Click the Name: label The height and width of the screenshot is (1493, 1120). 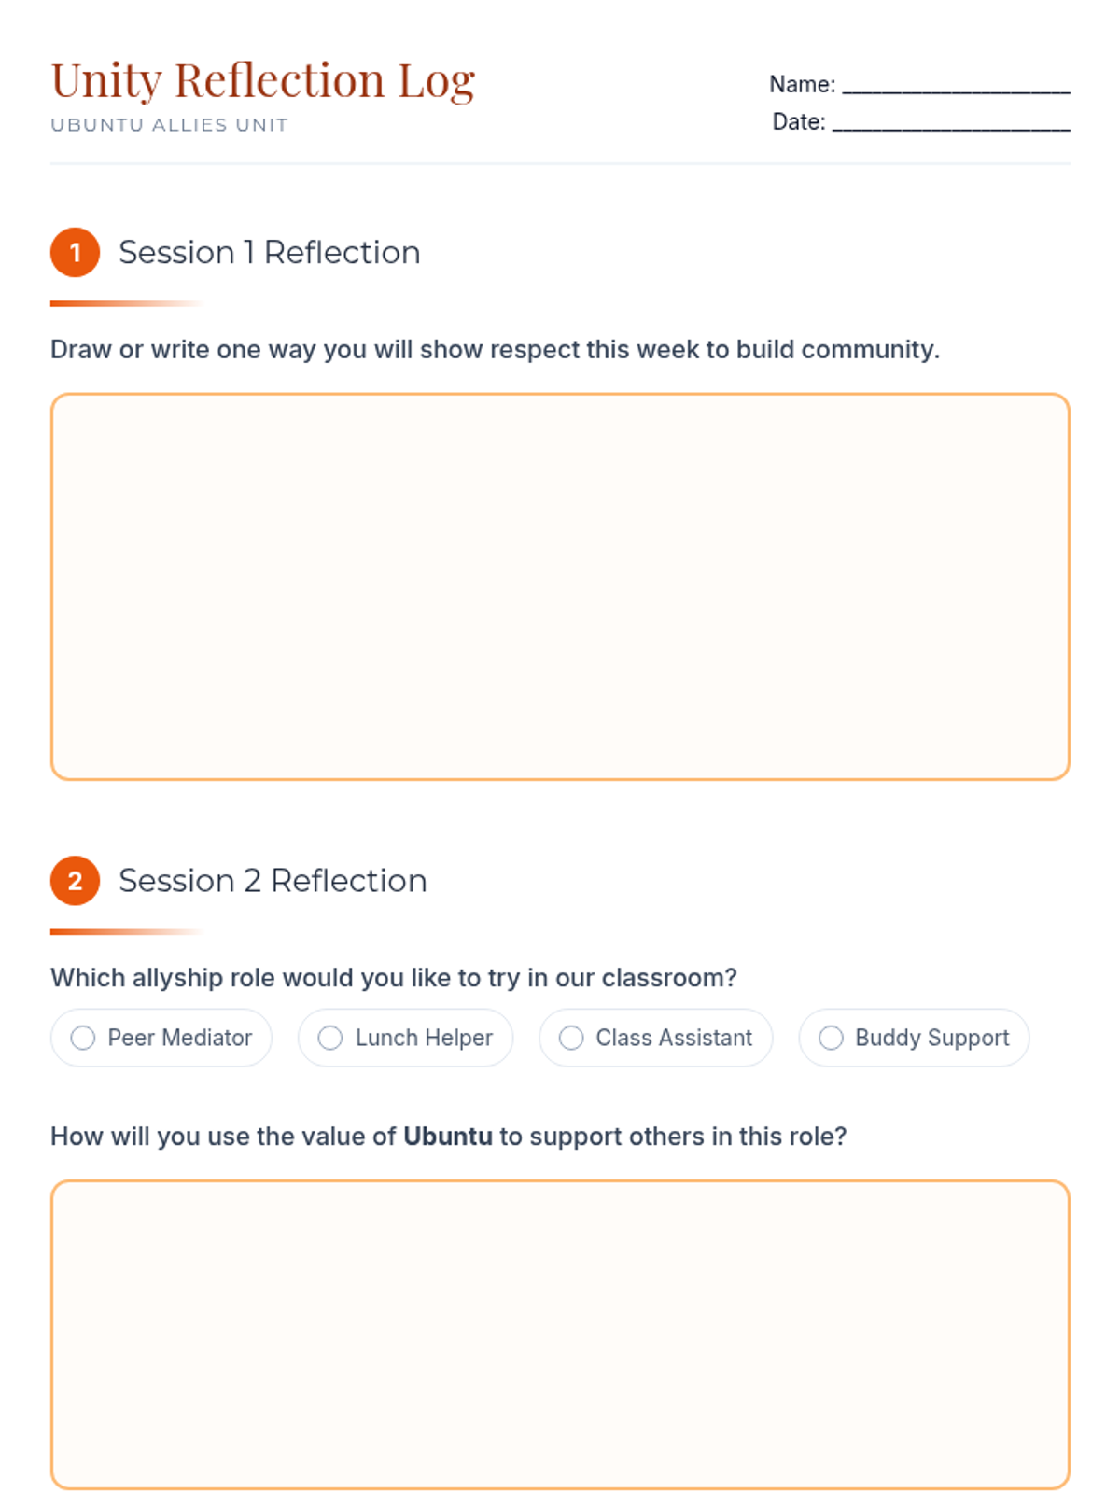pyautogui.click(x=802, y=85)
